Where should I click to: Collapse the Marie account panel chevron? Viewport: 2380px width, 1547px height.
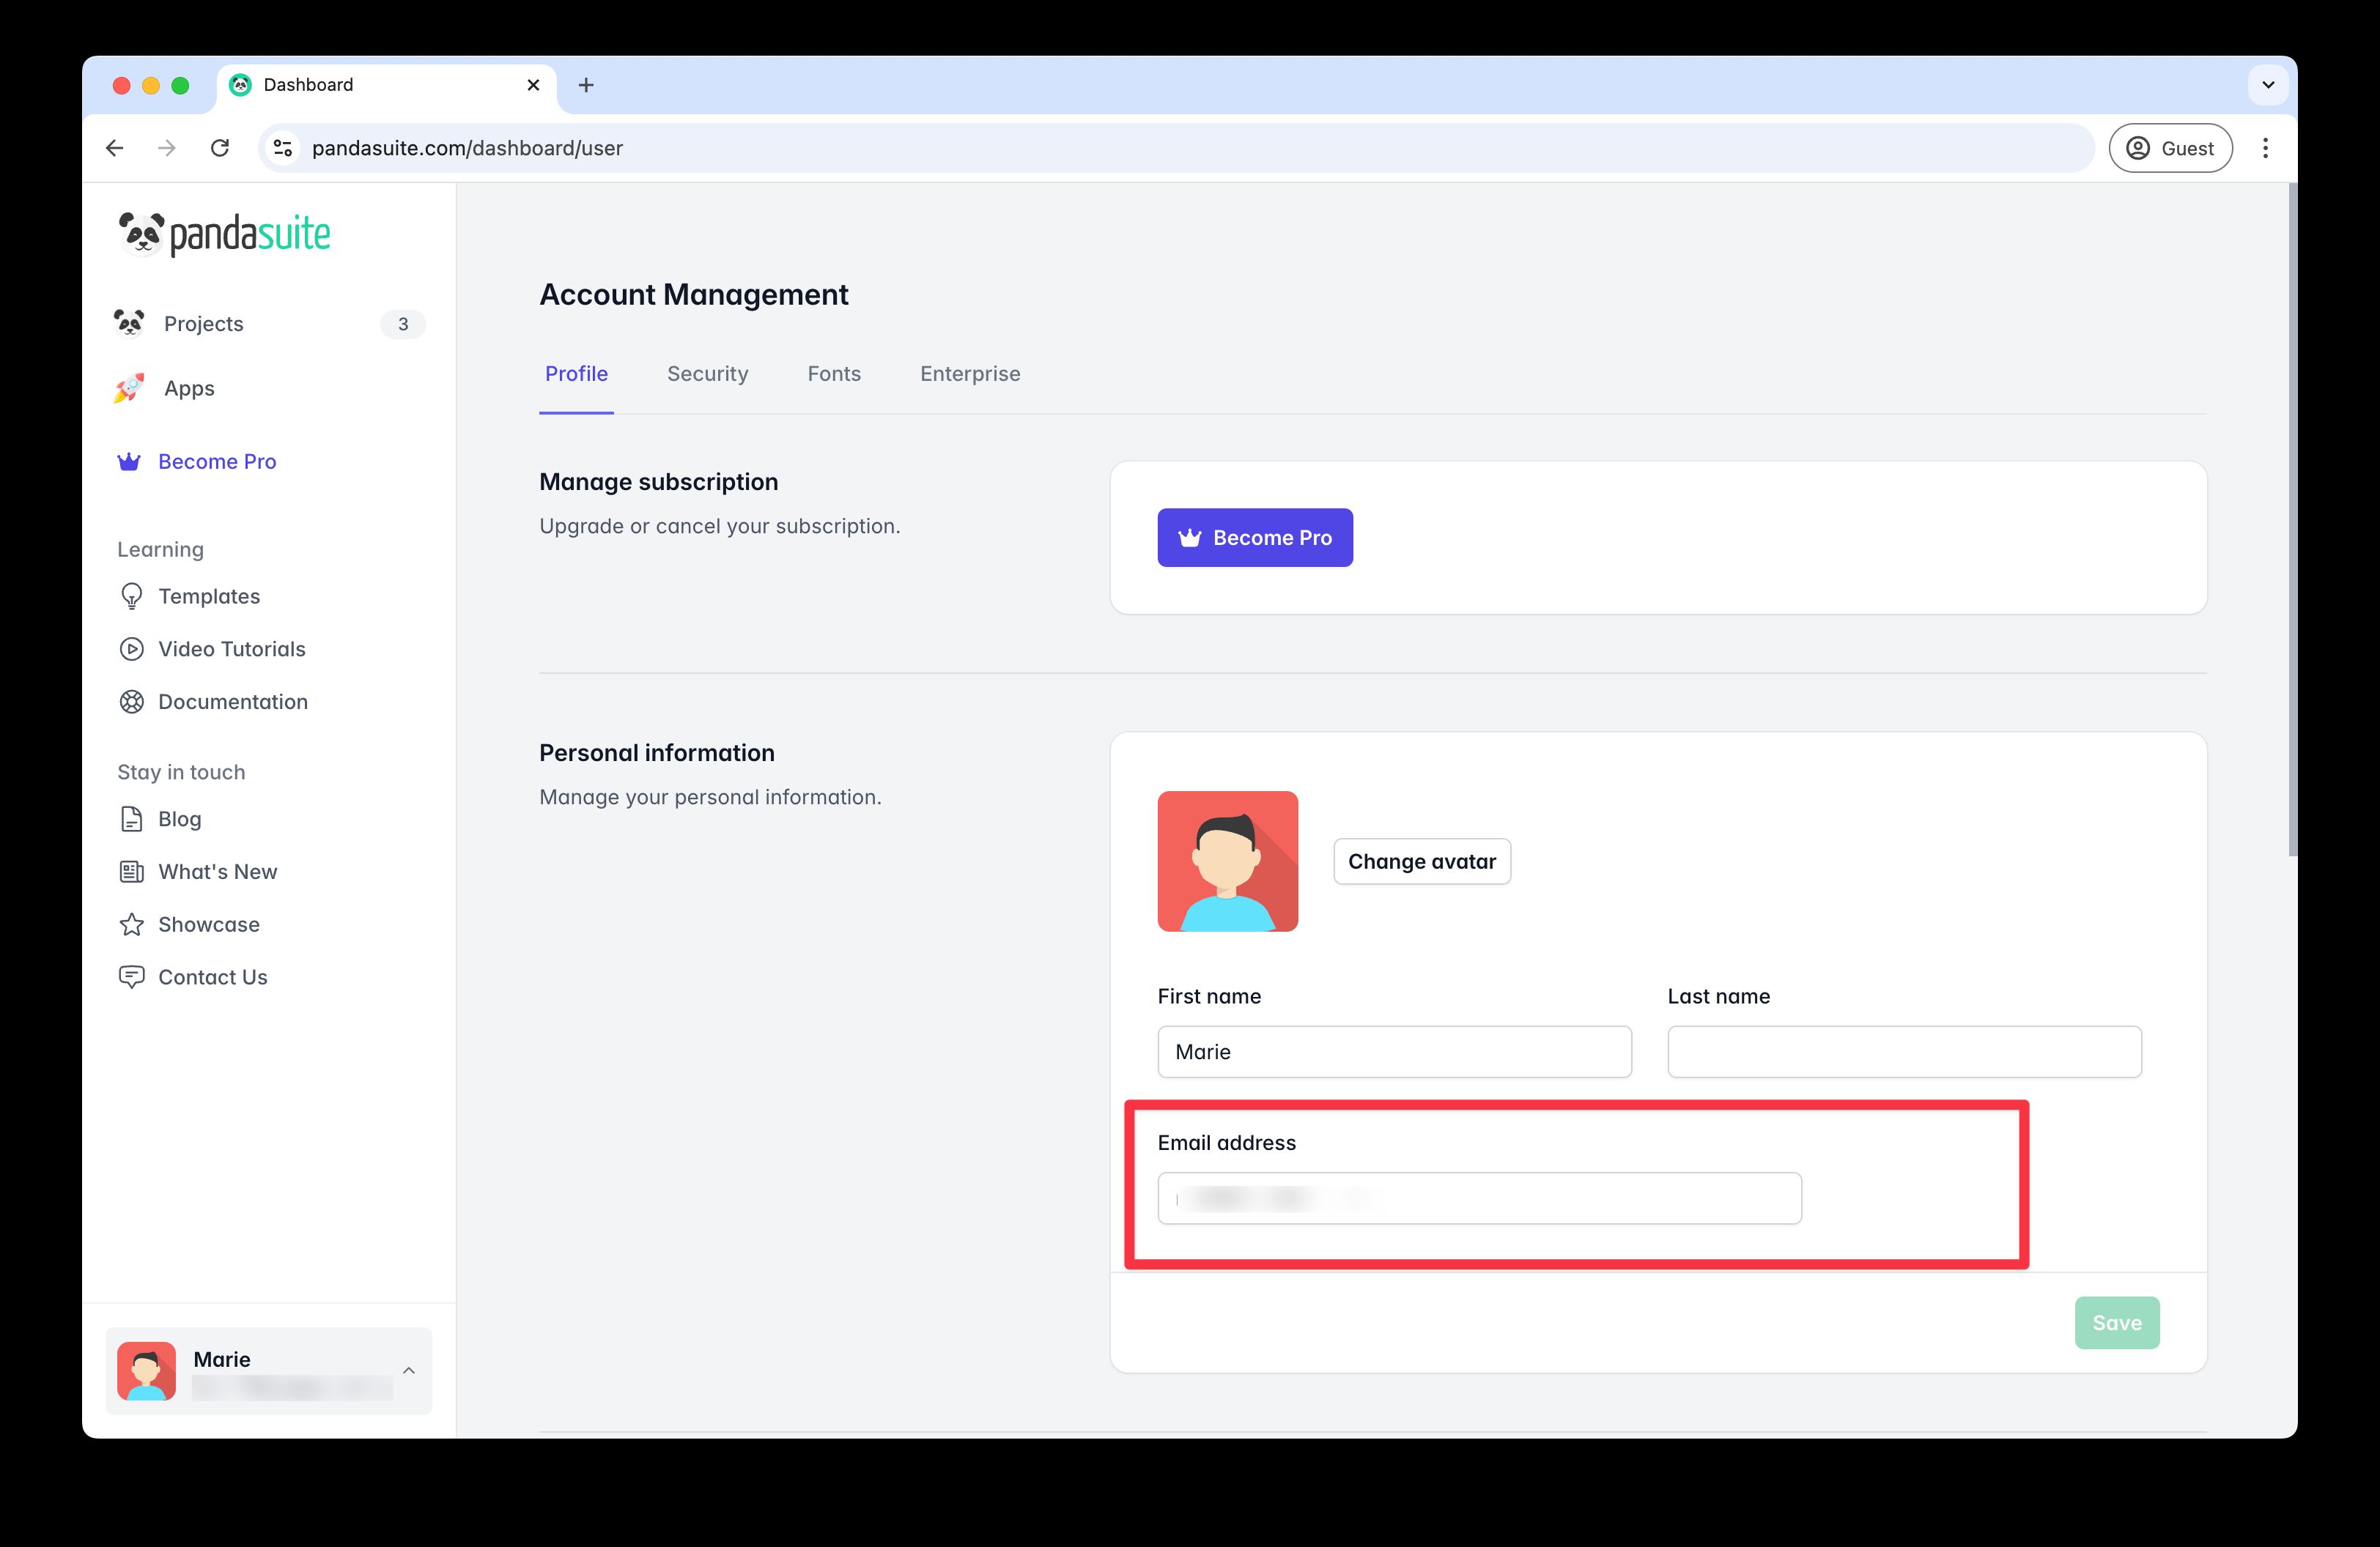tap(408, 1371)
